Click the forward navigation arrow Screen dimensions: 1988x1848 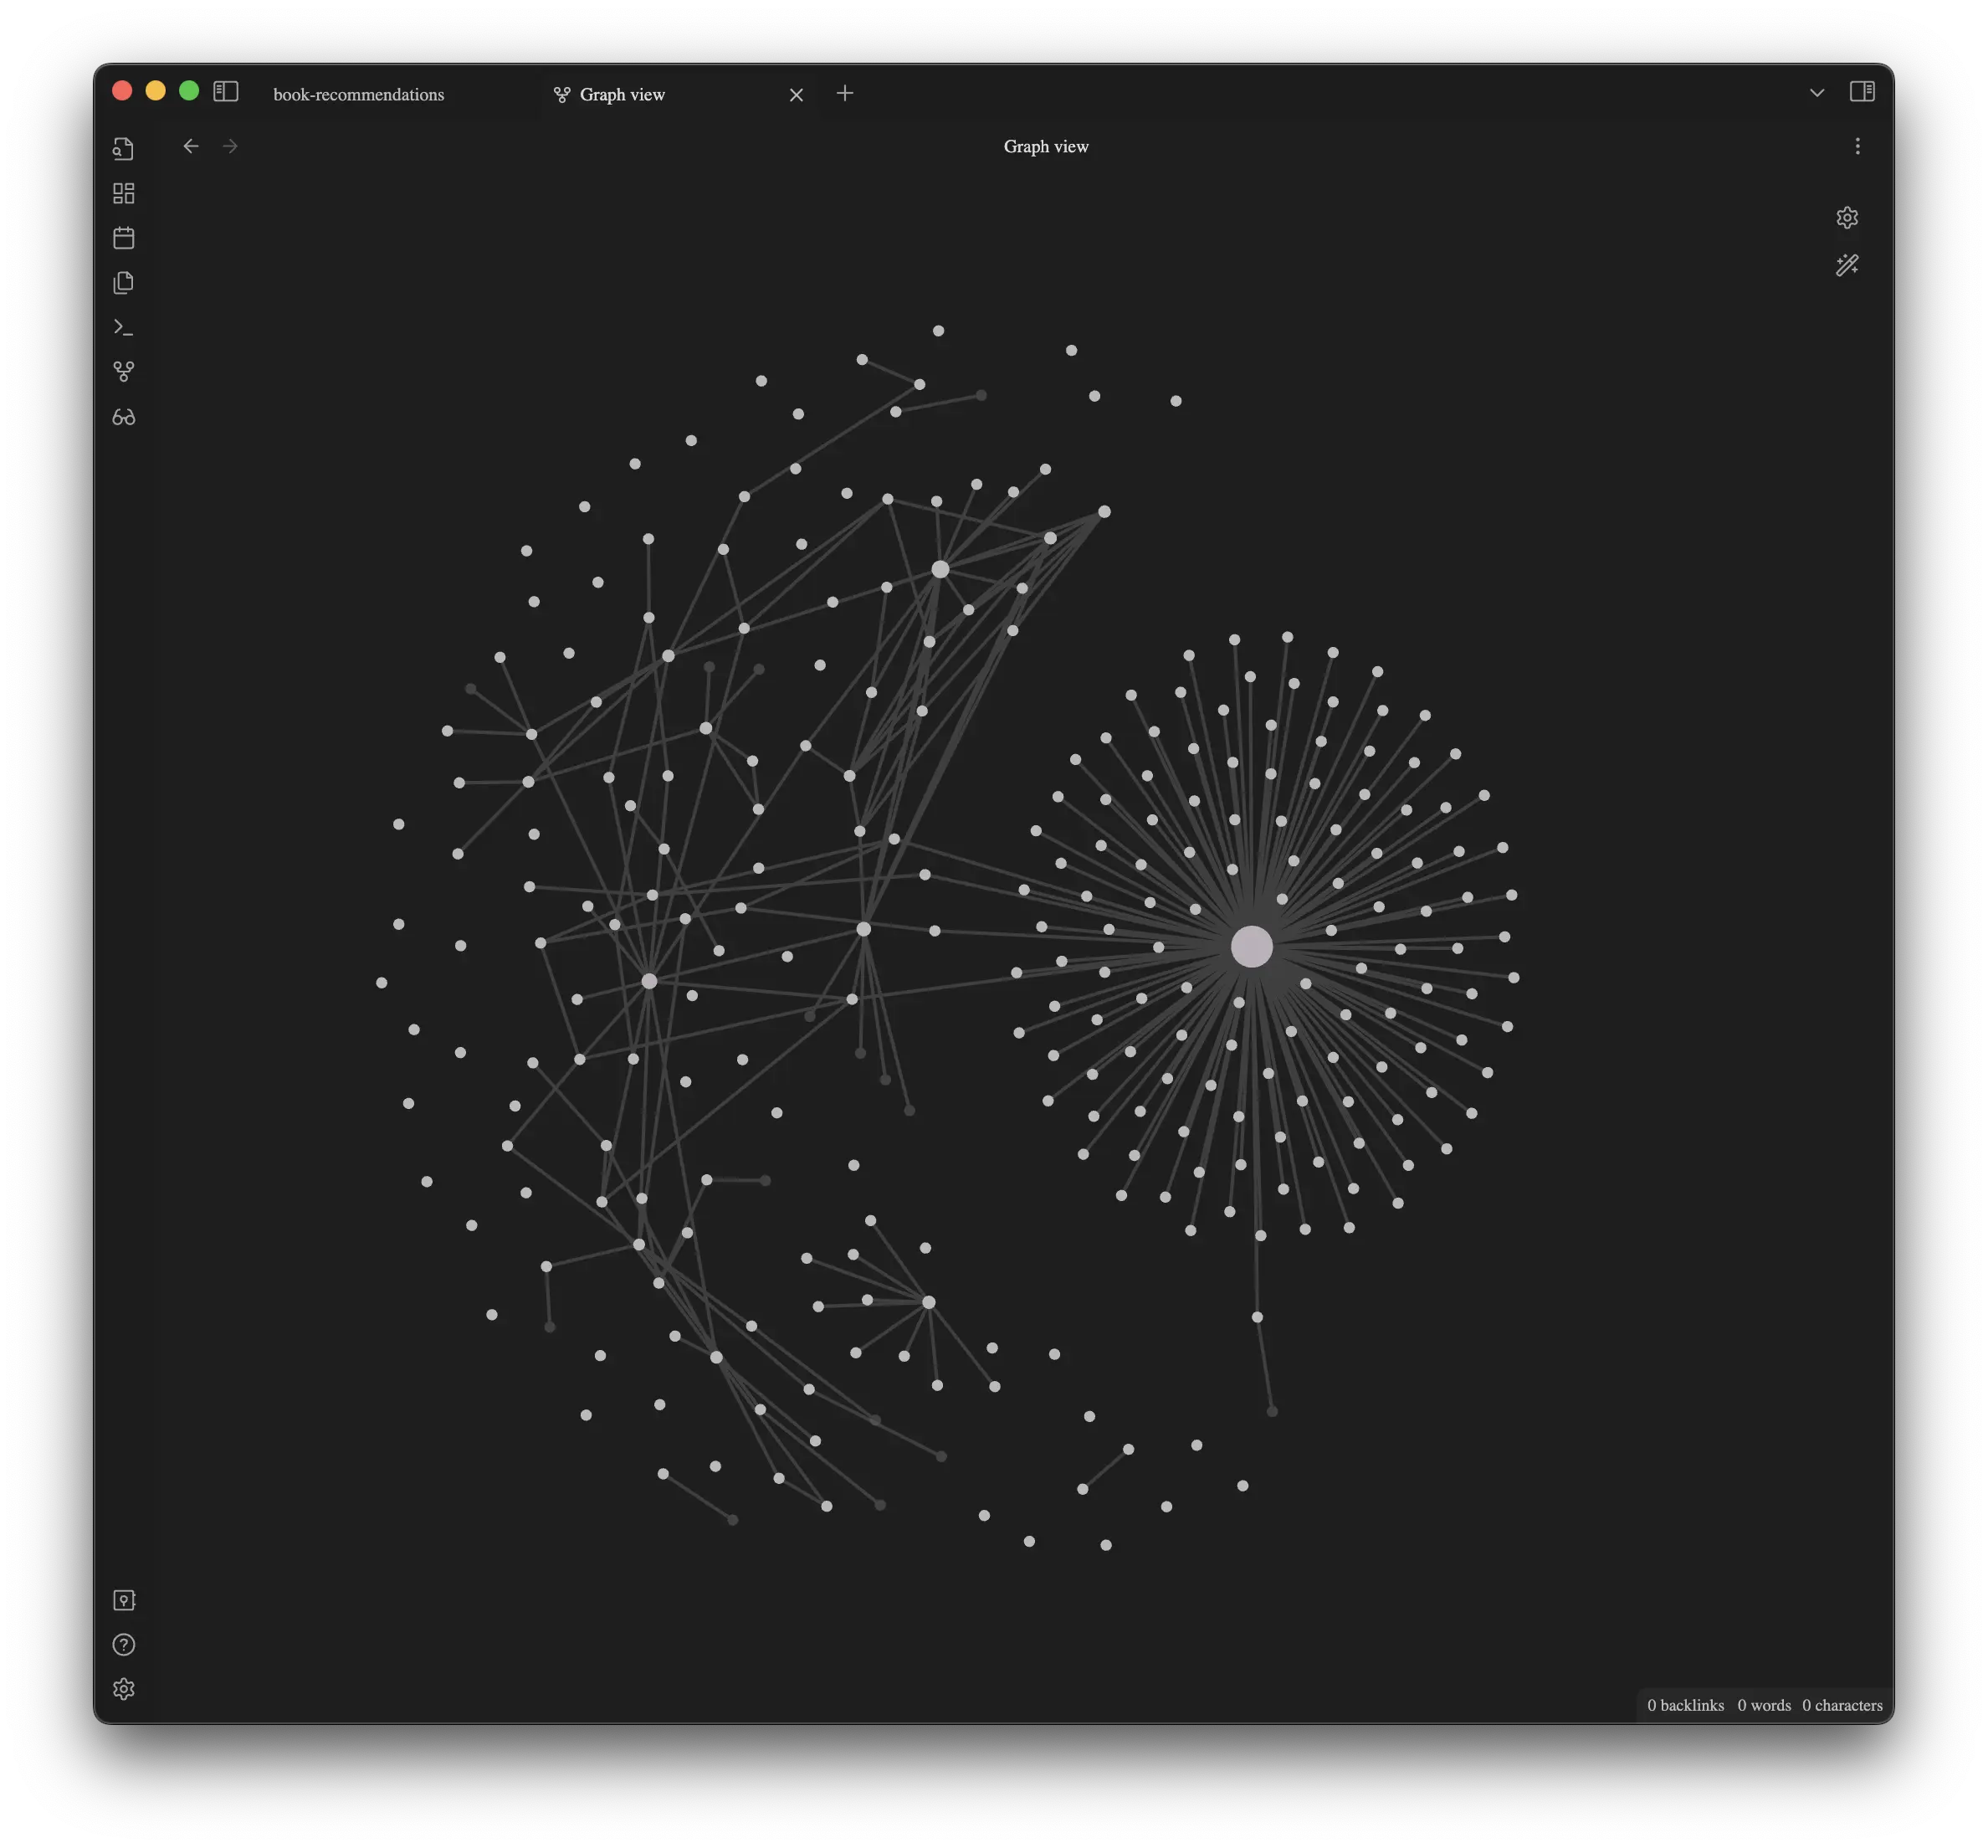pos(231,146)
